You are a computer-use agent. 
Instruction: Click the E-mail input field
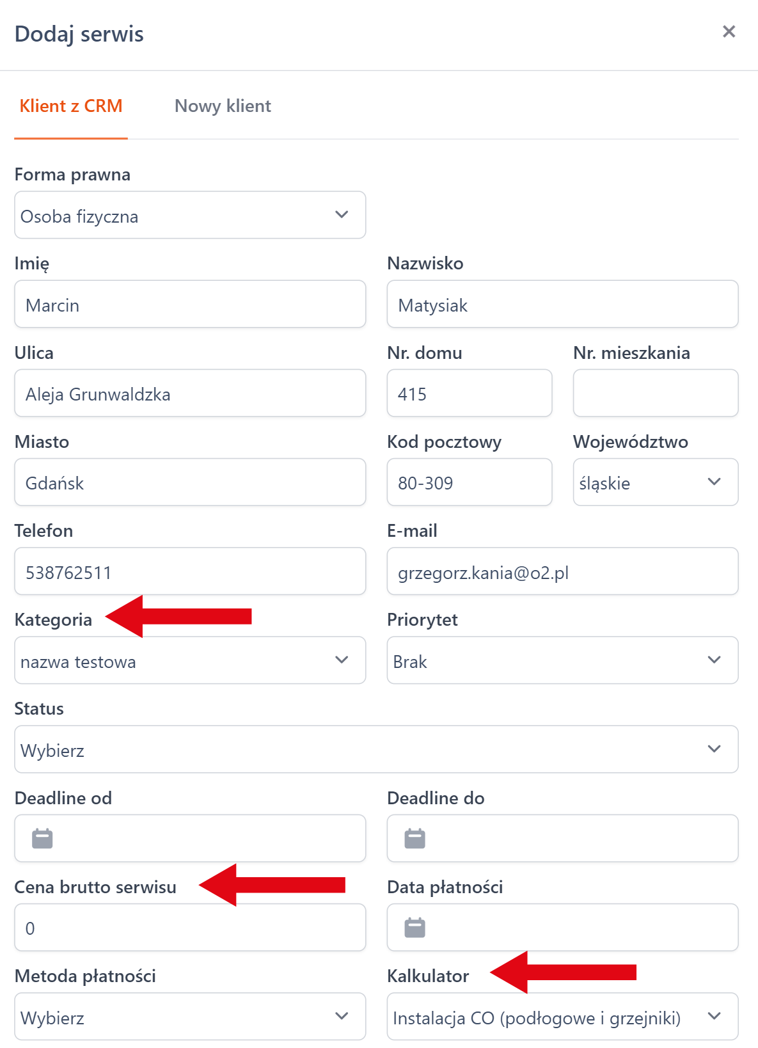pos(562,571)
